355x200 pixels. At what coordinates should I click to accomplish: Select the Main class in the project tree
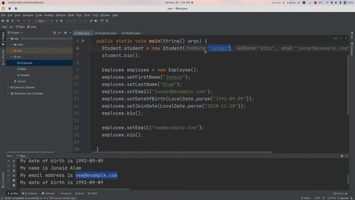22,69
